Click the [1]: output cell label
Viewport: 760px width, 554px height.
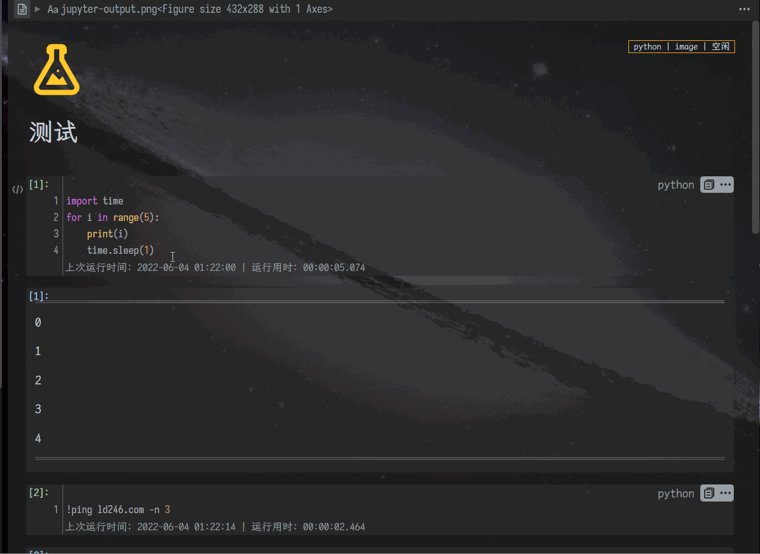38,296
